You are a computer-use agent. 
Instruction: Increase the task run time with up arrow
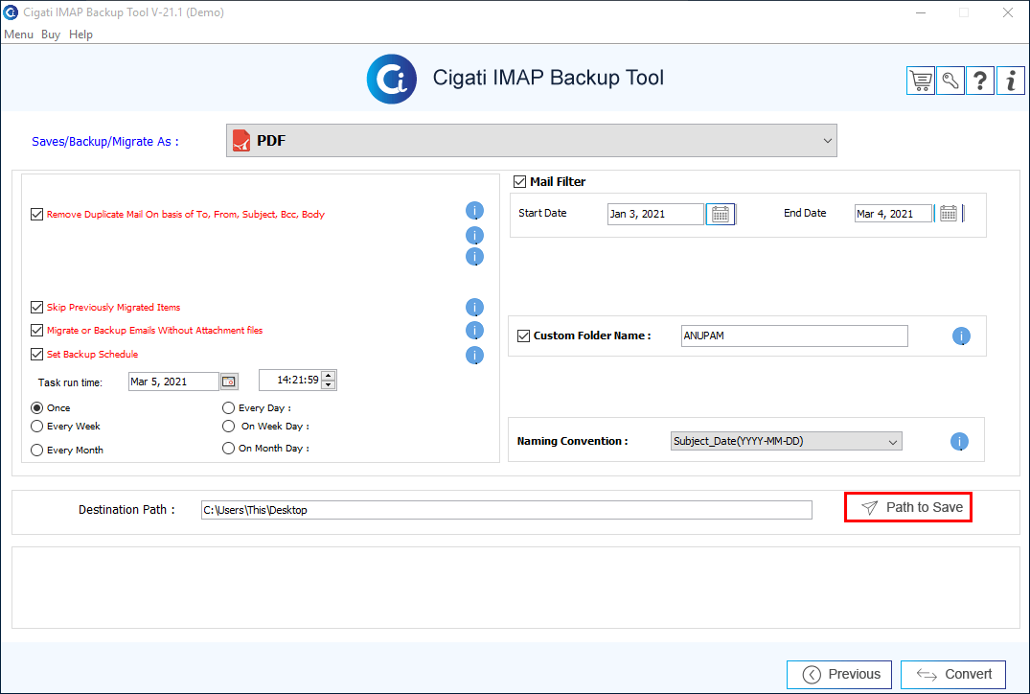pyautogui.click(x=329, y=376)
